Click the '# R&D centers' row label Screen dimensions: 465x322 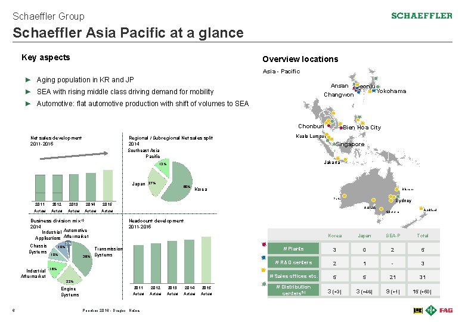point(293,262)
